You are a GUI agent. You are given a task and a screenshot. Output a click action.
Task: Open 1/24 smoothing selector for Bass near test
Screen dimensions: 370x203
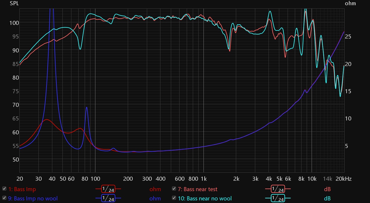click(278, 189)
